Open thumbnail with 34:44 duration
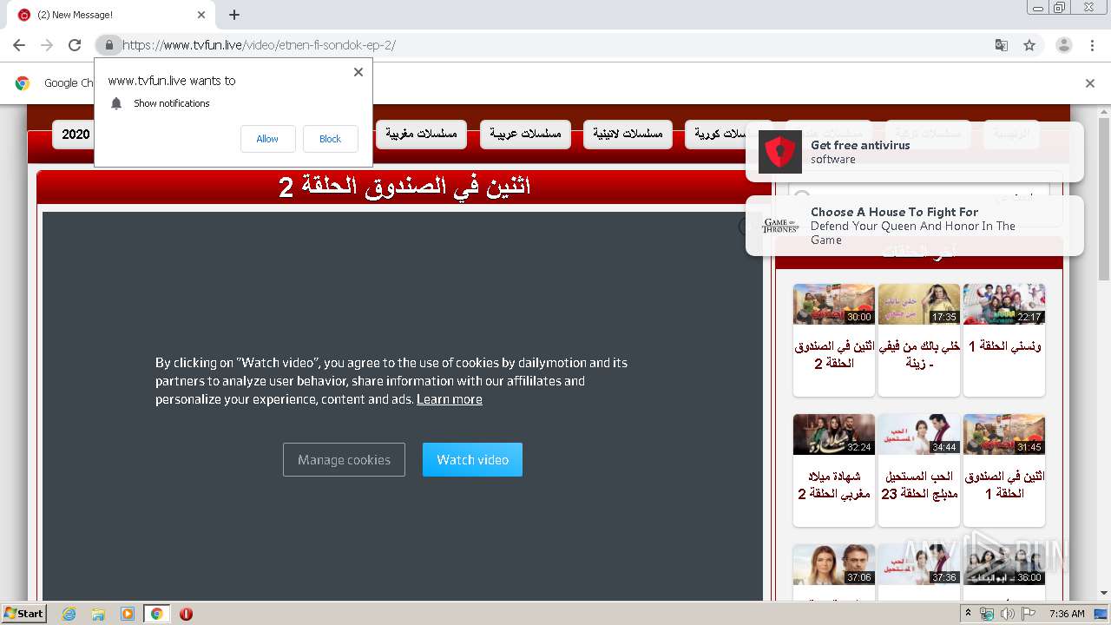Image resolution: width=1111 pixels, height=625 pixels. (x=918, y=434)
